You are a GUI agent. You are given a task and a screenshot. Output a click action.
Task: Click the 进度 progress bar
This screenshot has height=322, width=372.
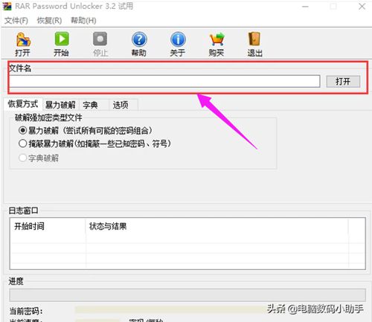187,295
